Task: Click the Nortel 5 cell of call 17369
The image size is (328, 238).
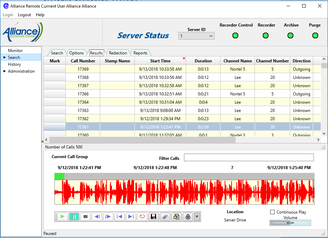Action: click(238, 69)
